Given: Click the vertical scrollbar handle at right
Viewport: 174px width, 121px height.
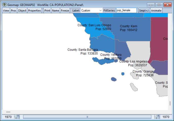Looking at the screenshot, I should (x=170, y=103).
